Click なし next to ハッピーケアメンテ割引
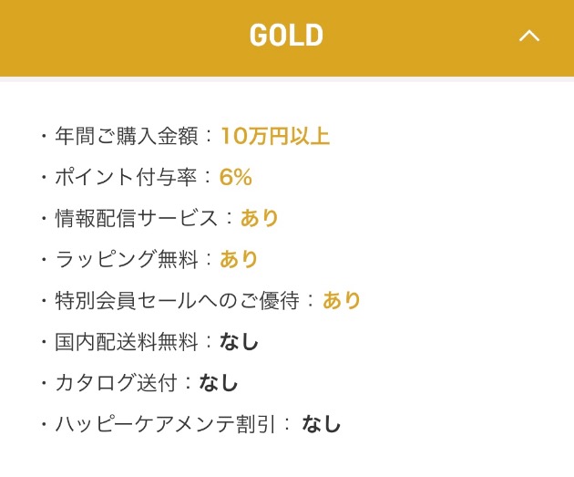Screen dimensions: 574x477 pos(321,424)
